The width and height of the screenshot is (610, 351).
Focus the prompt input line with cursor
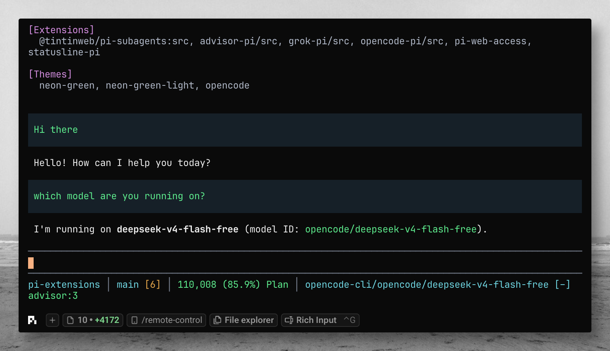click(305, 263)
